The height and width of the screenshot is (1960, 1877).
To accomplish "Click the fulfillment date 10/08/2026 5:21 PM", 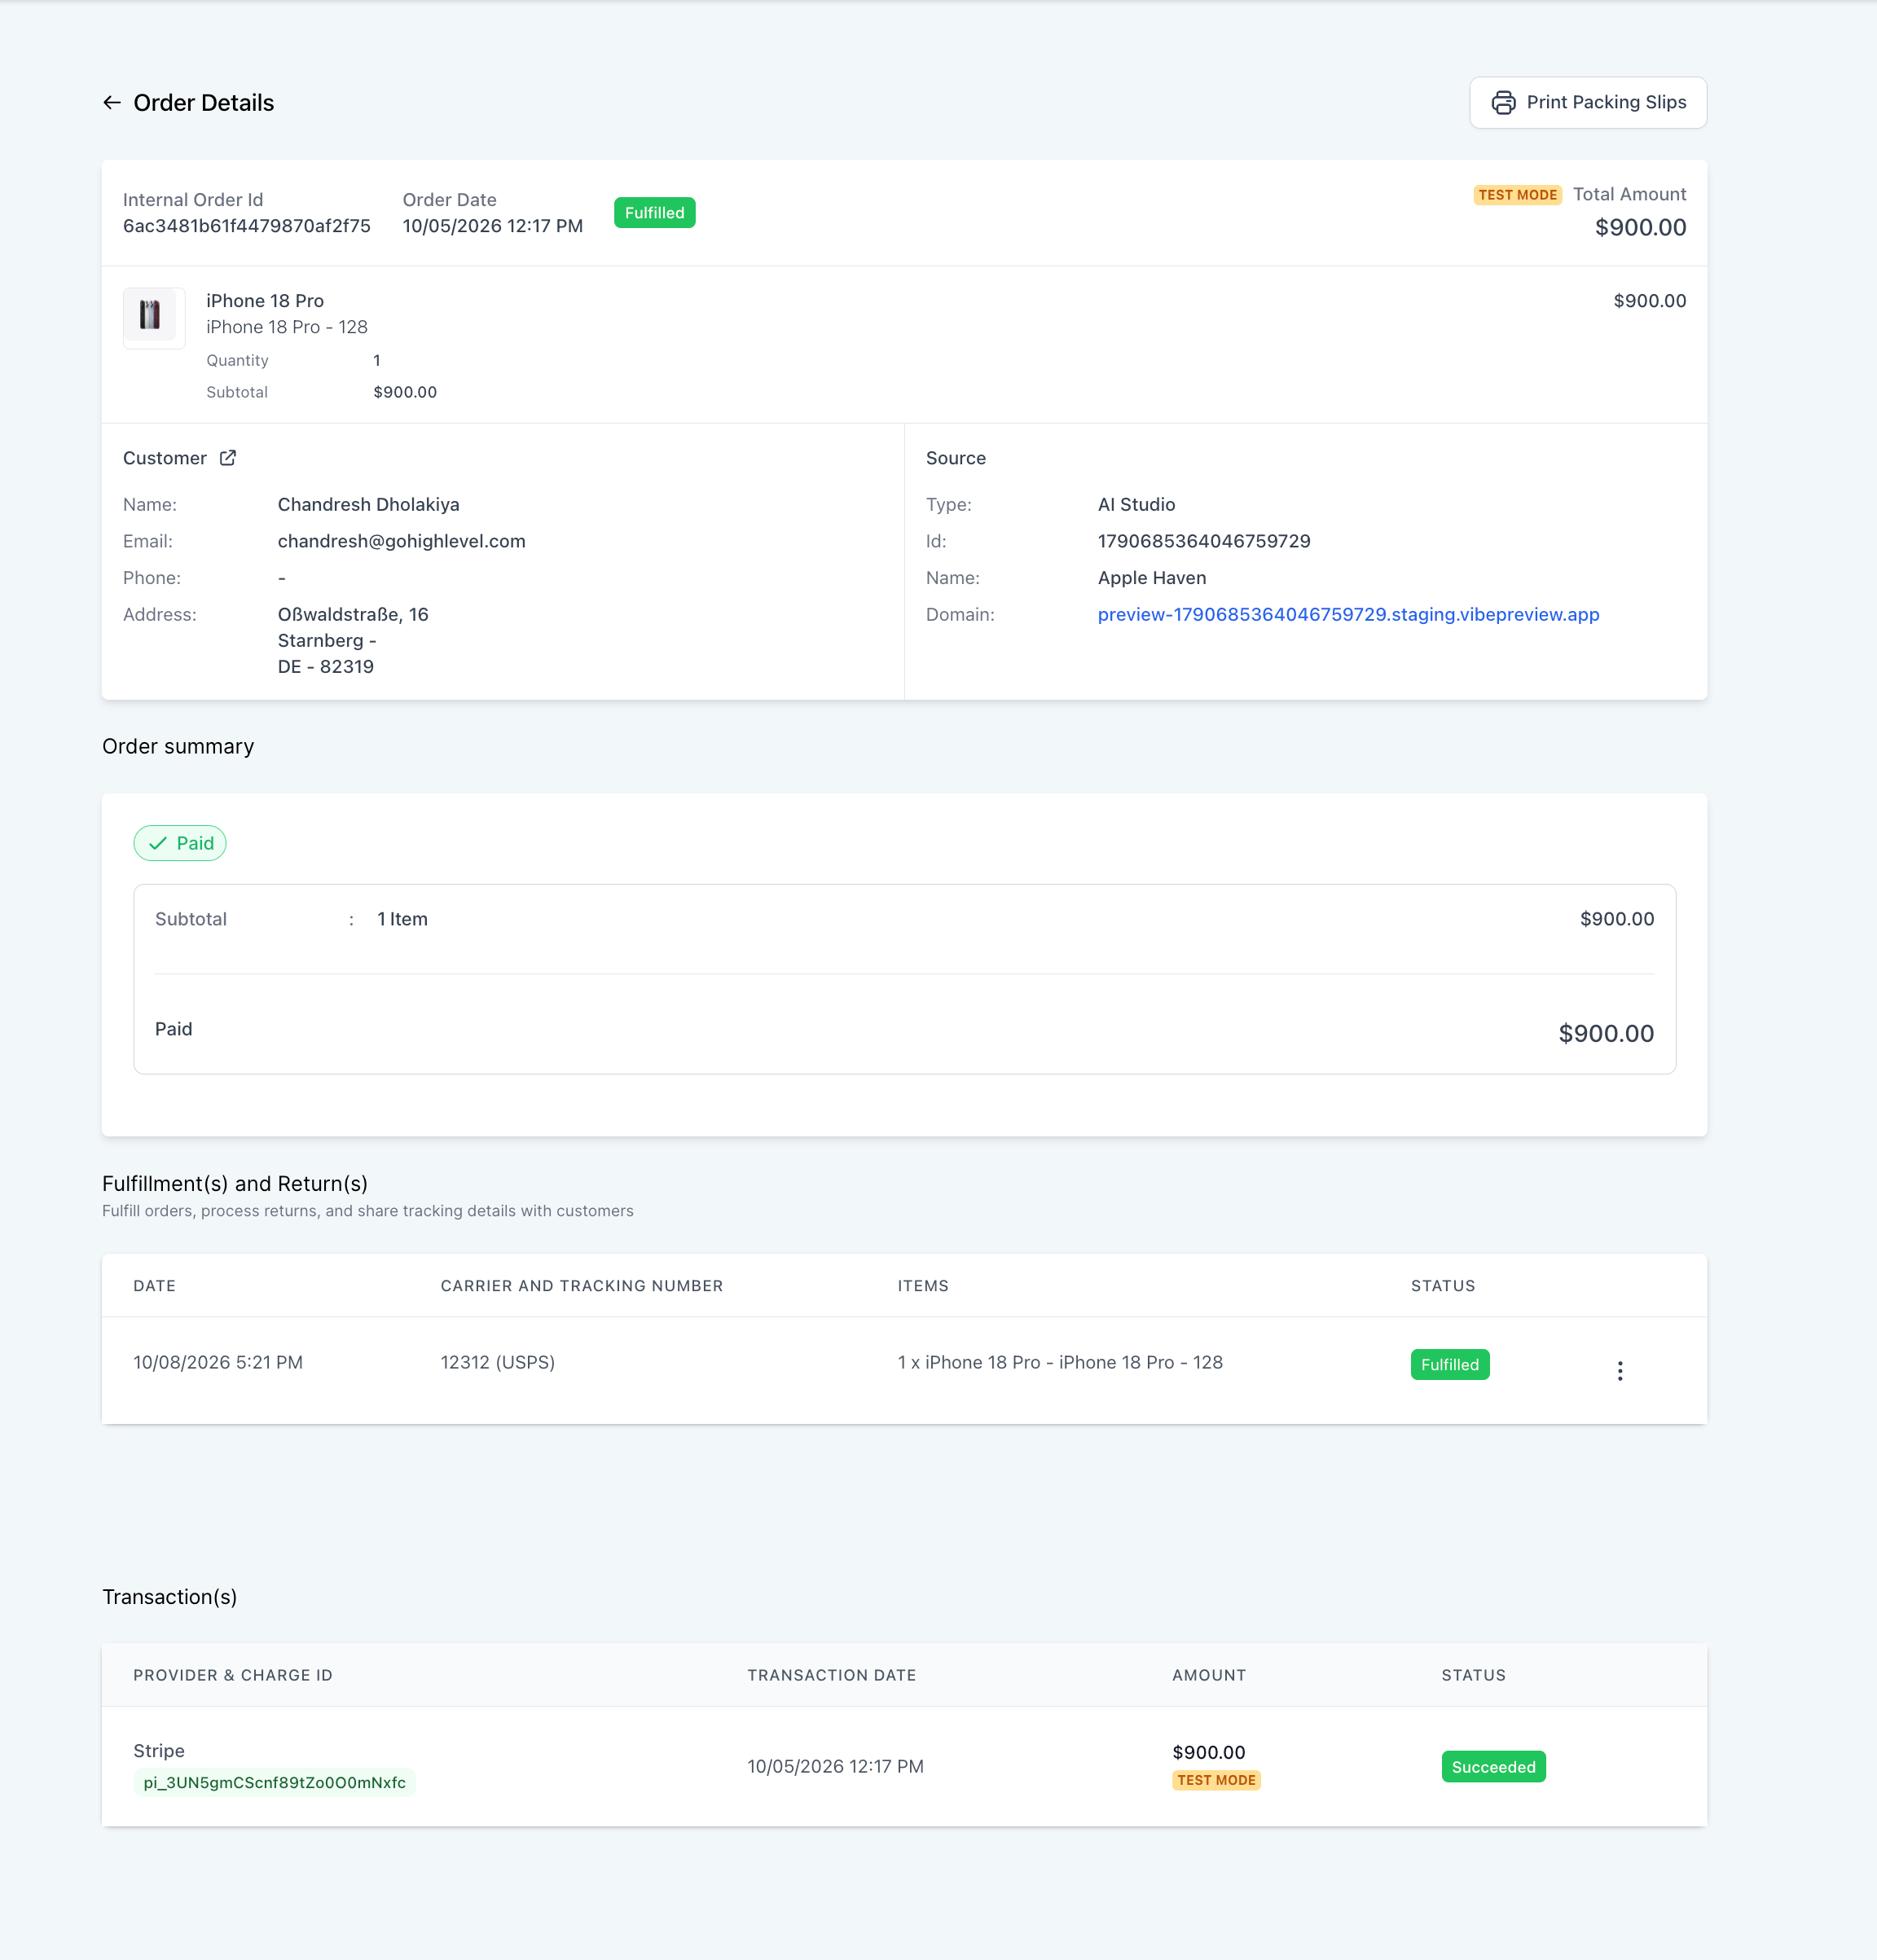I will point(218,1362).
